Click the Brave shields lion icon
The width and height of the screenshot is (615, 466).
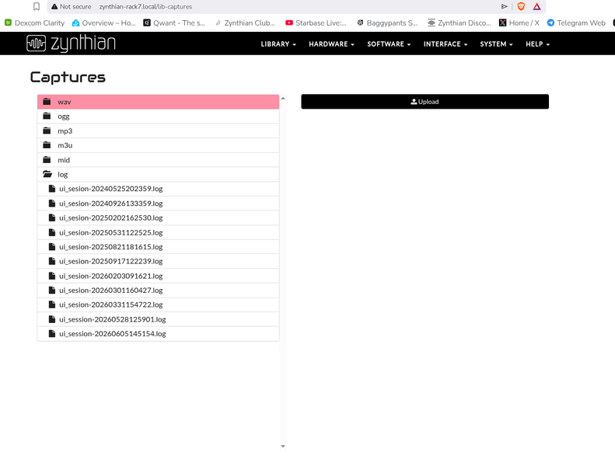[x=521, y=6]
